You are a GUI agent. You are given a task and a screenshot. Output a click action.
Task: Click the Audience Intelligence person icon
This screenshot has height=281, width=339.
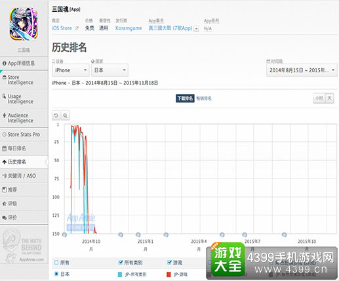point(4,115)
